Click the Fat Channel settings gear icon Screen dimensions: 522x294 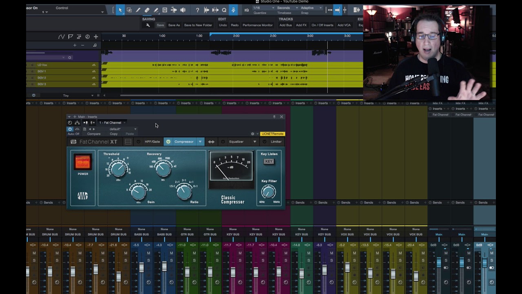tap(252, 134)
